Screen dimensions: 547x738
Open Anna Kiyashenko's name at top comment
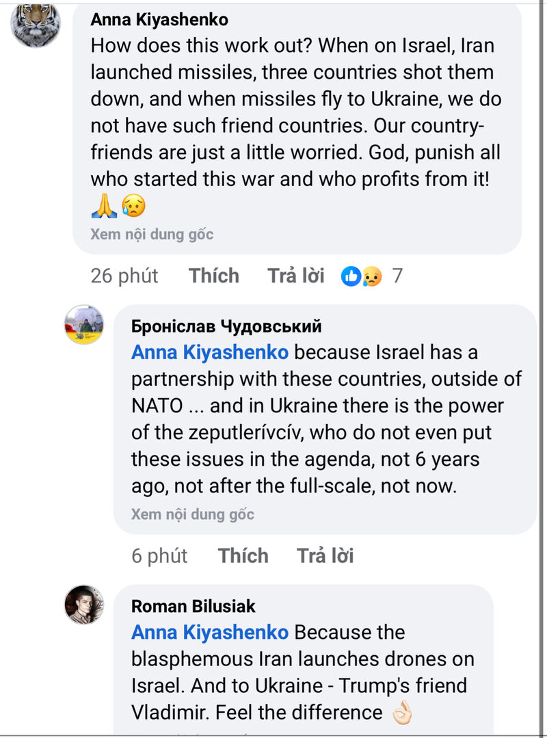coord(159,20)
